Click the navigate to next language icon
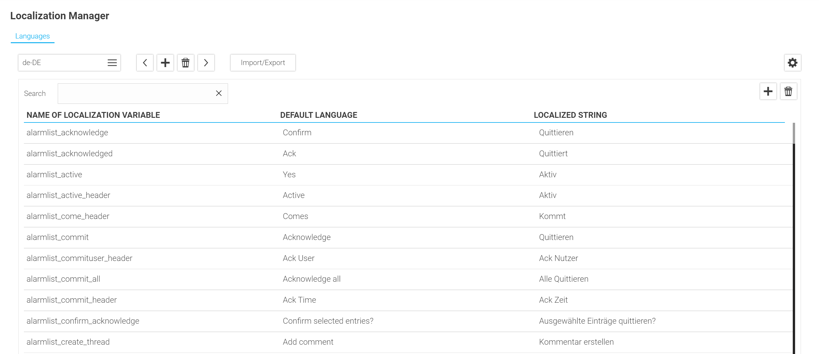Image resolution: width=819 pixels, height=354 pixels. 206,63
